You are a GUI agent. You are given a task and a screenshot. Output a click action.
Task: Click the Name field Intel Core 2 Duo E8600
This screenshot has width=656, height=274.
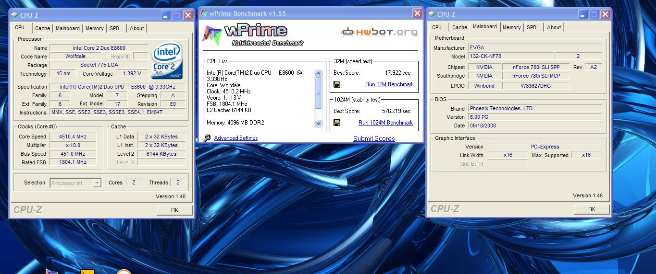pos(99,48)
